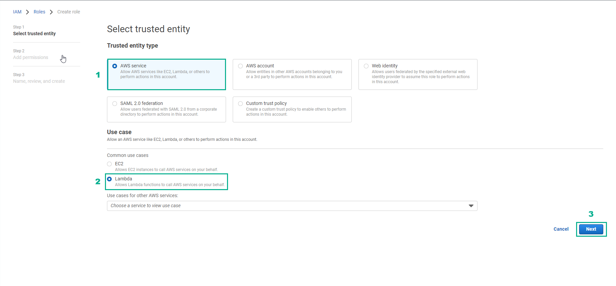Select the Web identity radio button
616x286 pixels.
366,66
